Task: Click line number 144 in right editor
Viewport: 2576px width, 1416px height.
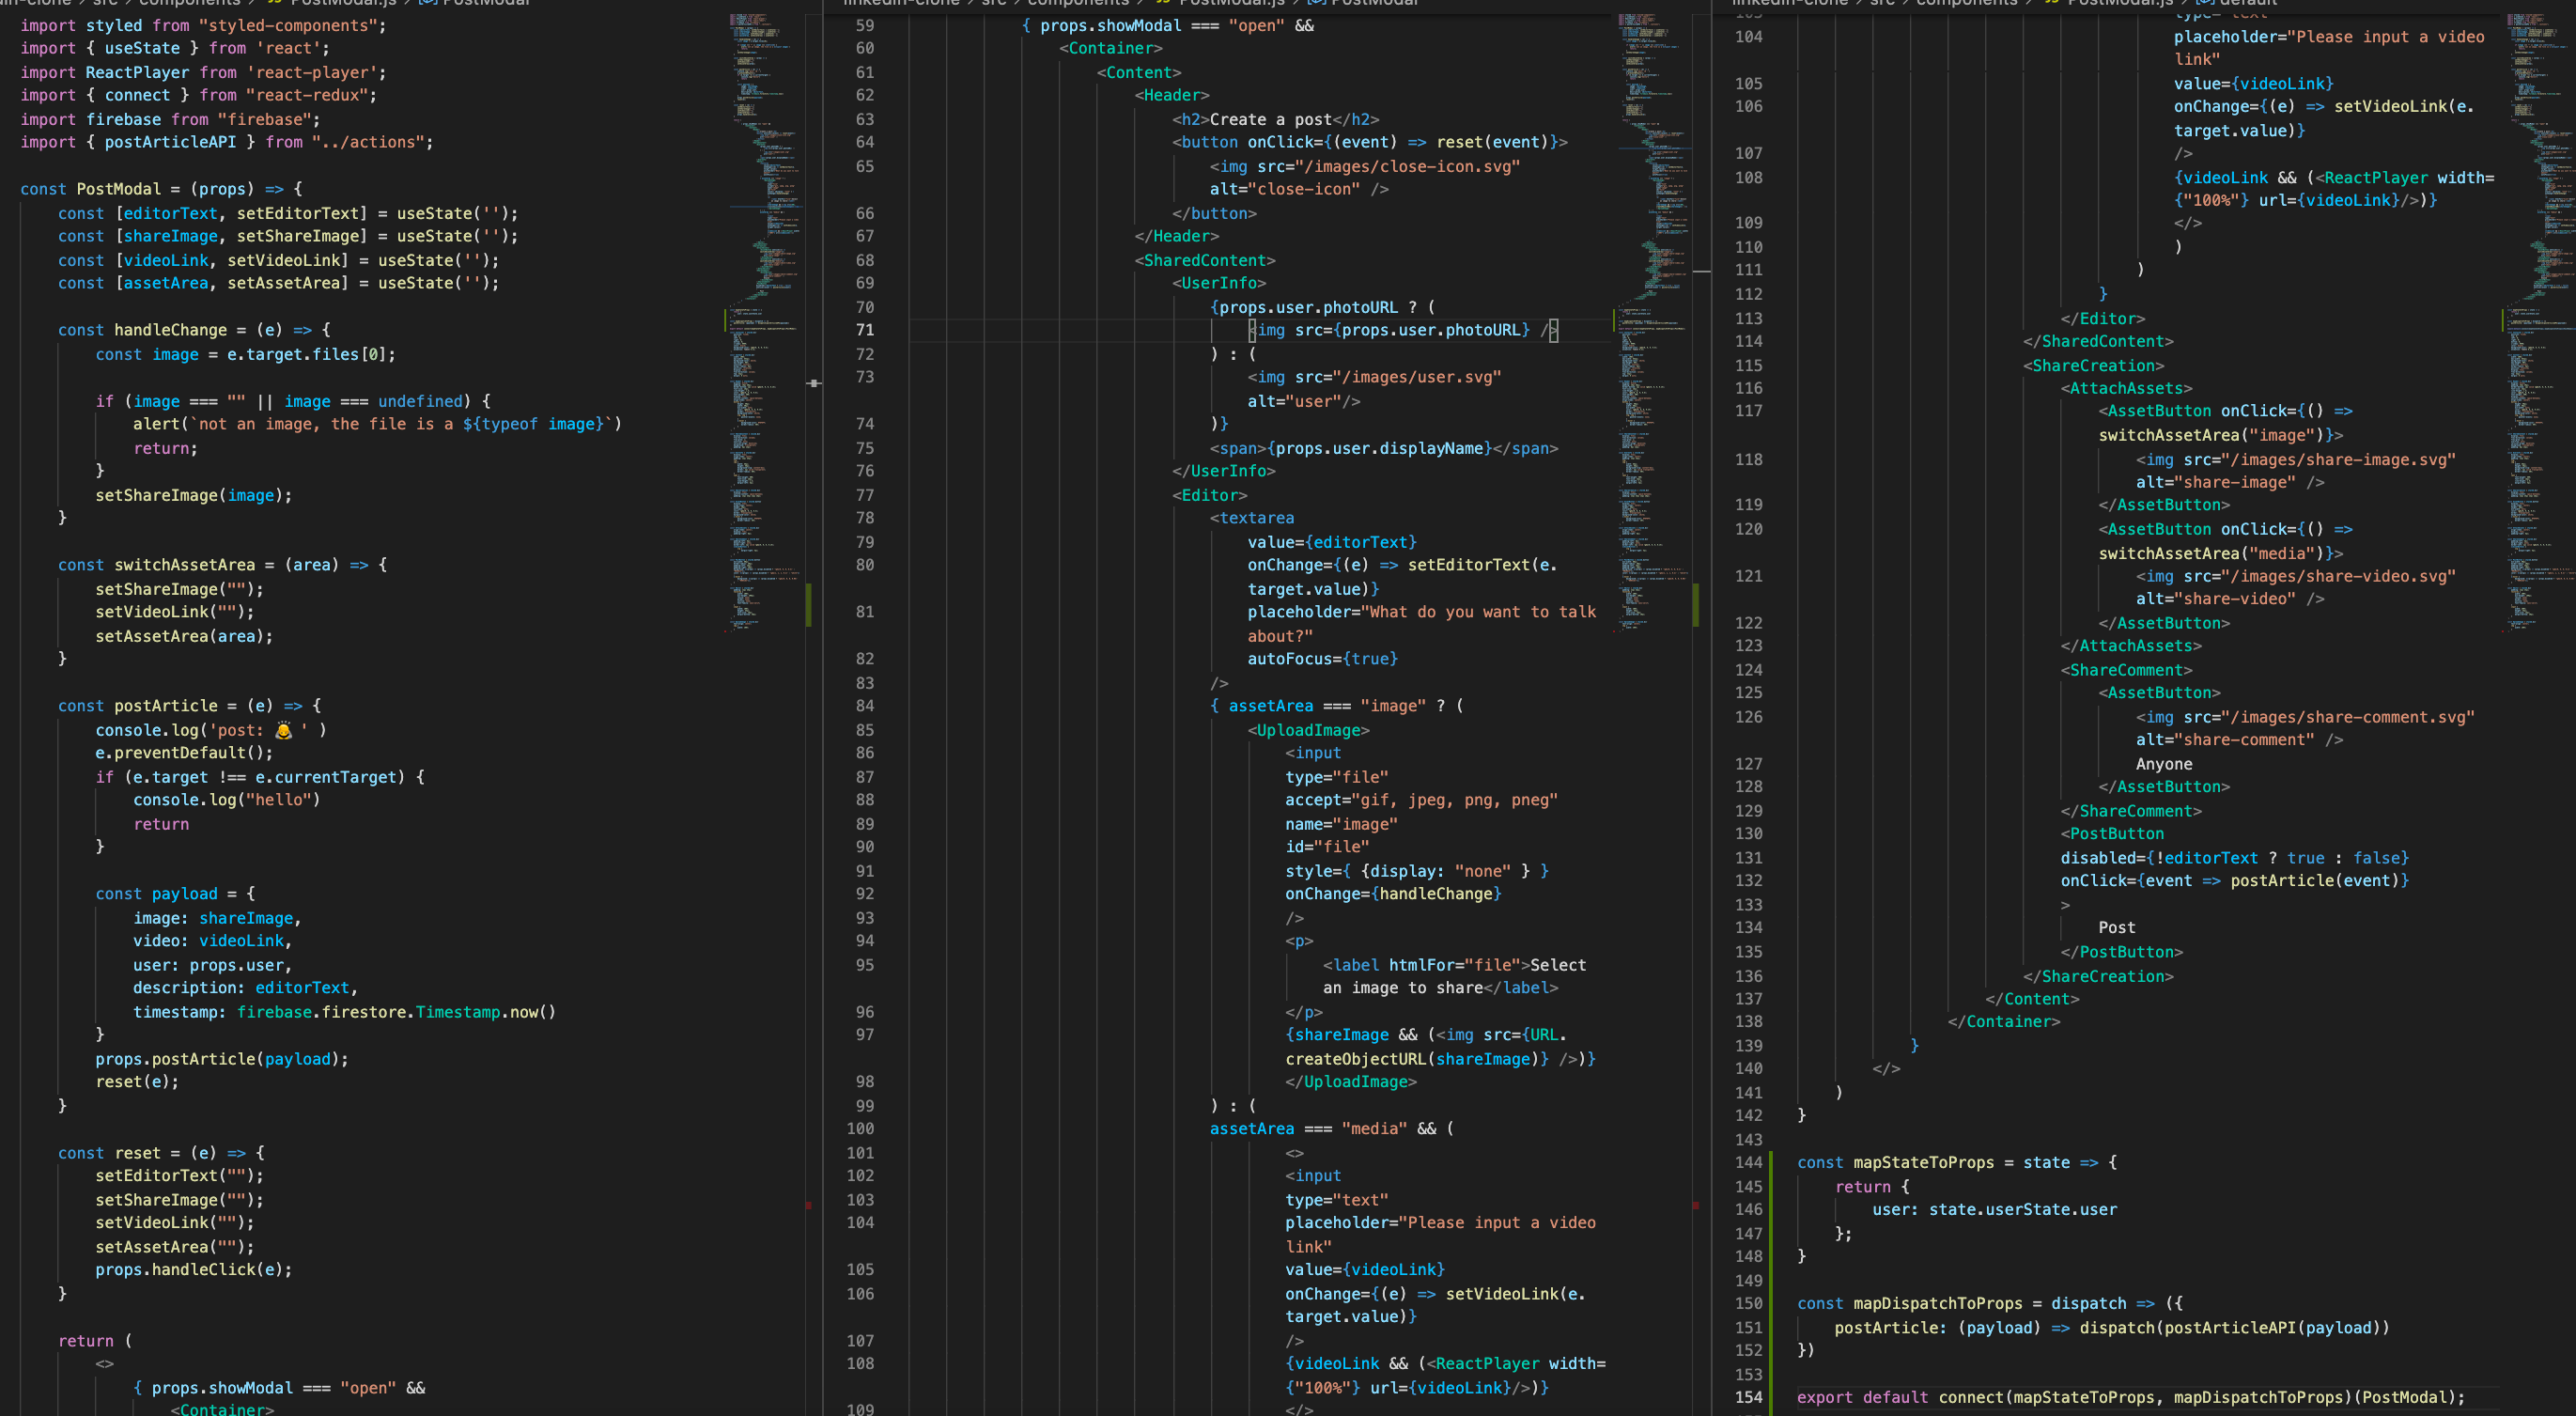Action: [1749, 1163]
